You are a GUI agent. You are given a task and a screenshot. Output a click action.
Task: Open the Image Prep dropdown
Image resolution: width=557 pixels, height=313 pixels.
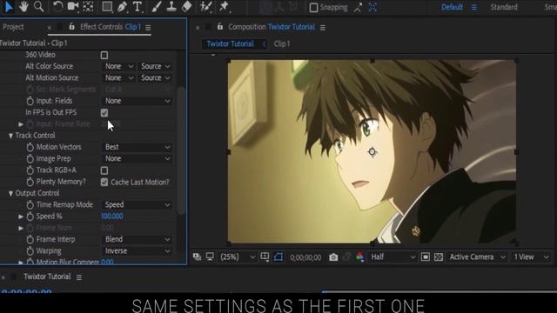pyautogui.click(x=138, y=158)
